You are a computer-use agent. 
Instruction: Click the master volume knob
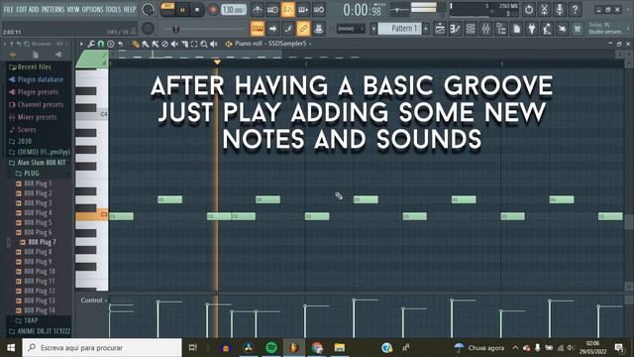coord(148,9)
